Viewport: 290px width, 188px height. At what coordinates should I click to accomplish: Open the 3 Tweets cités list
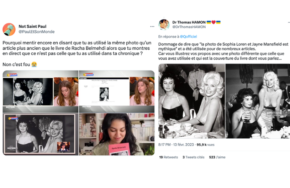193,157
